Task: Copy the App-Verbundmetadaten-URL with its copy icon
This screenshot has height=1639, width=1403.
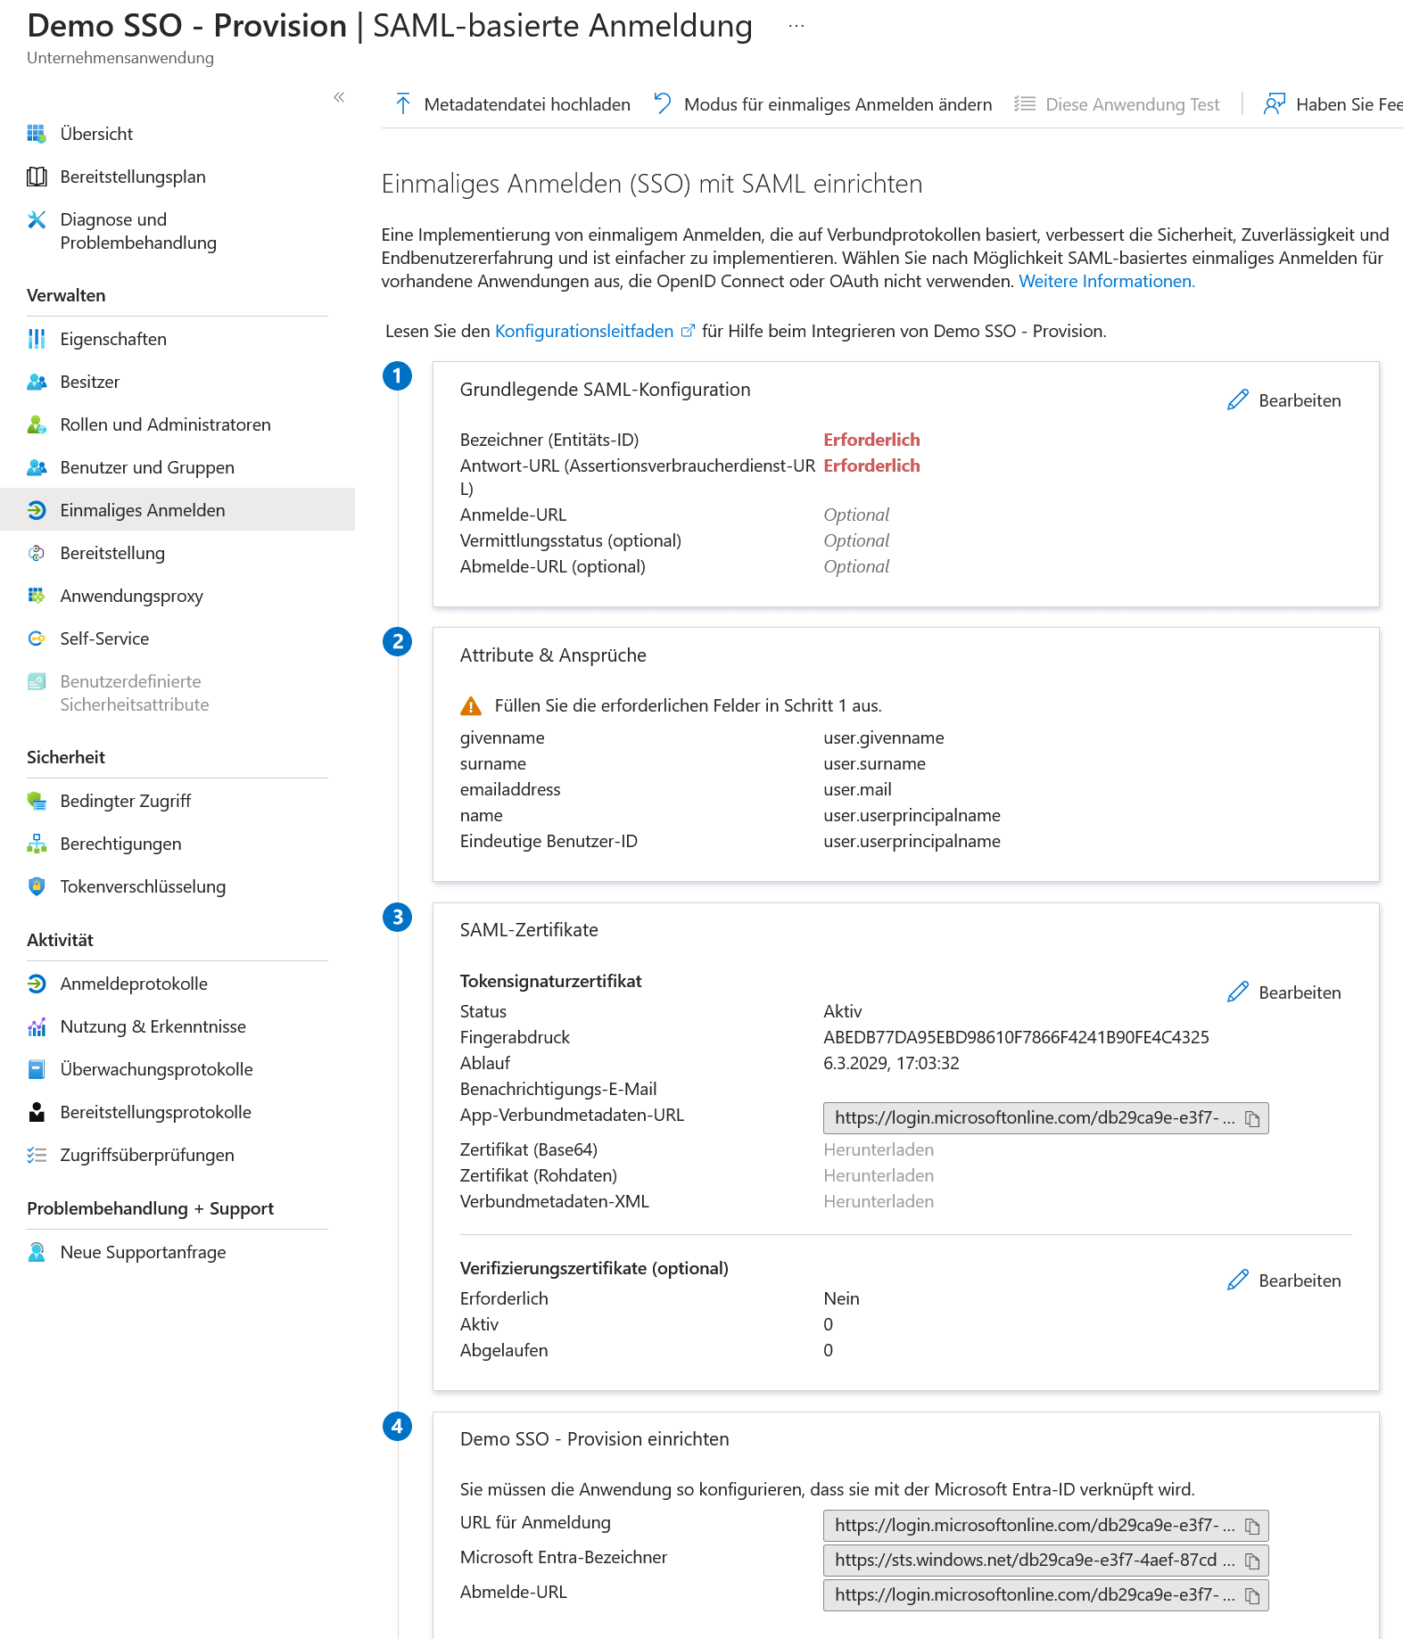Action: pyautogui.click(x=1252, y=1118)
